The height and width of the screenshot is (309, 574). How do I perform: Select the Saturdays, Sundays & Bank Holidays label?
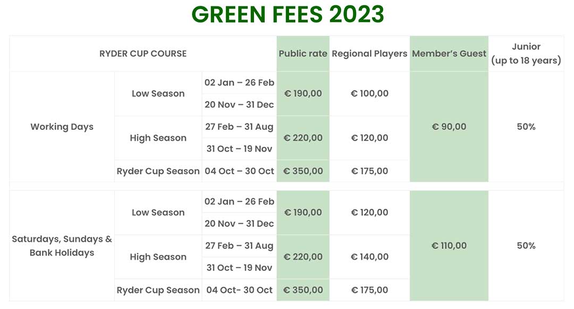click(62, 246)
